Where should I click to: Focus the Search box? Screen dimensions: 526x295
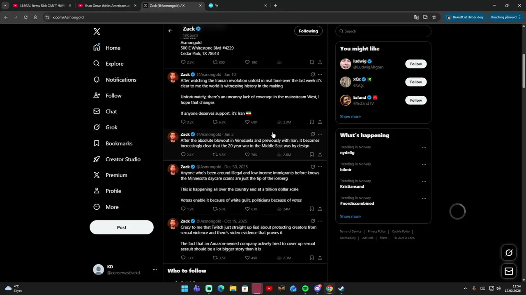[x=383, y=31]
